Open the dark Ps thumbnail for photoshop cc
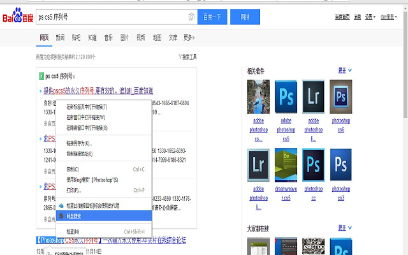Image resolution: width=408 pixels, height=255 pixels. (313, 164)
